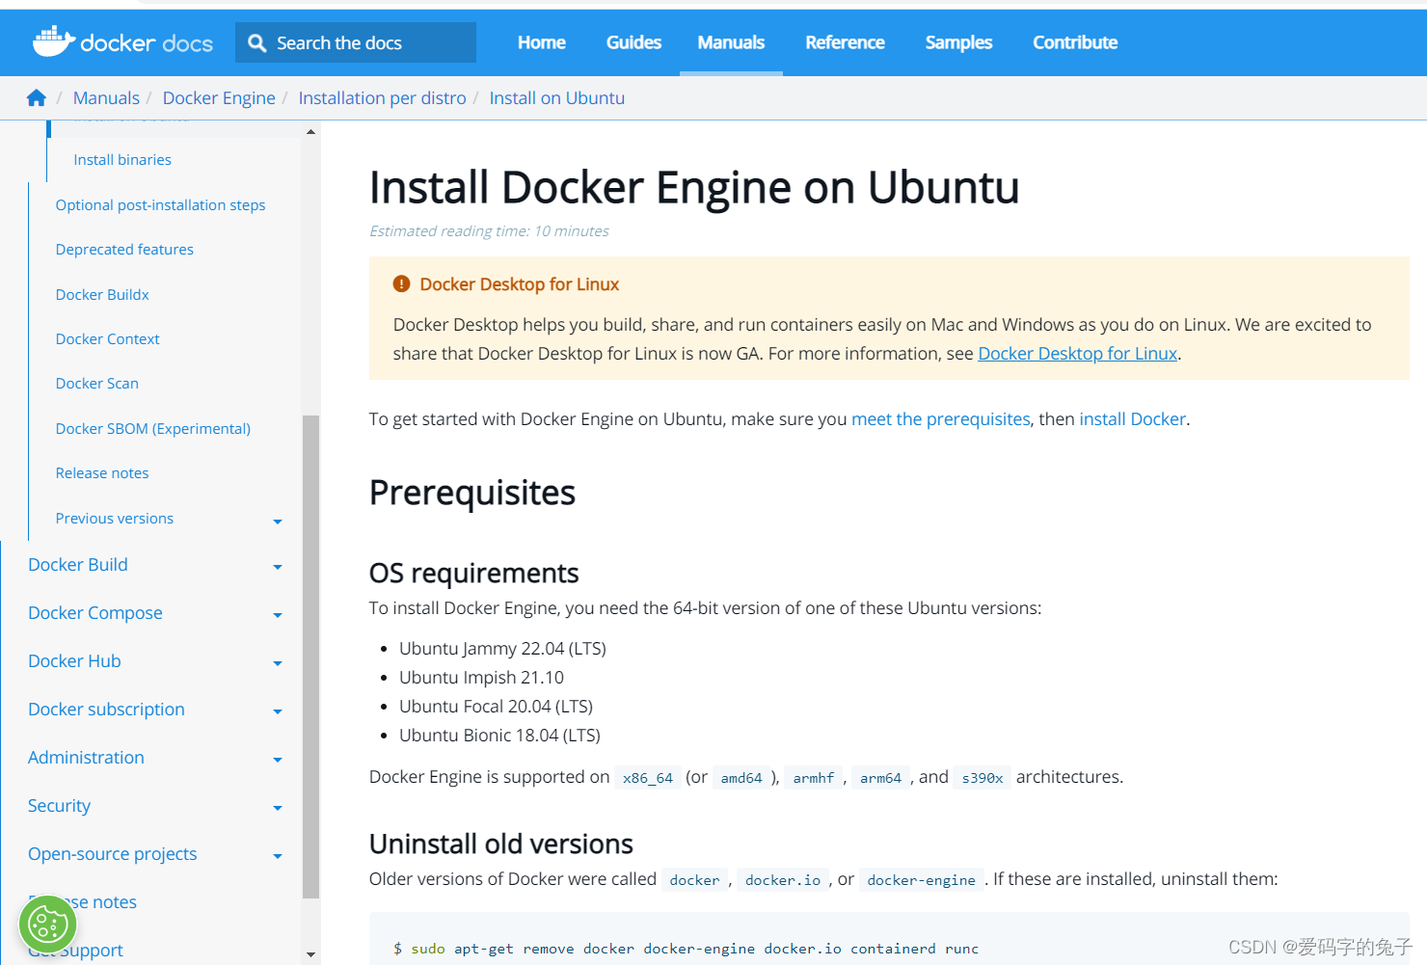Click the docker-engine code label
The image size is (1427, 965).
pyautogui.click(x=921, y=880)
